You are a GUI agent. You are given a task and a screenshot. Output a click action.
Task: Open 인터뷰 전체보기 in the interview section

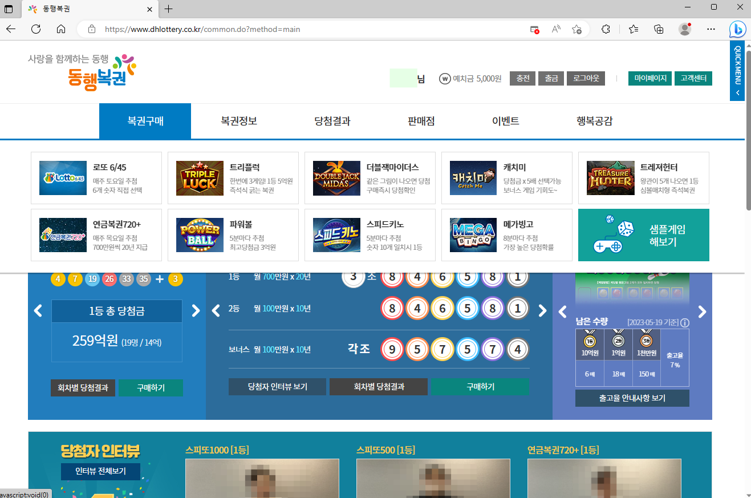(x=100, y=471)
